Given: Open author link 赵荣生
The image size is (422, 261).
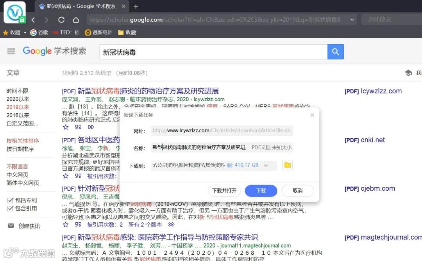Looking at the screenshot, I should click(70, 245).
